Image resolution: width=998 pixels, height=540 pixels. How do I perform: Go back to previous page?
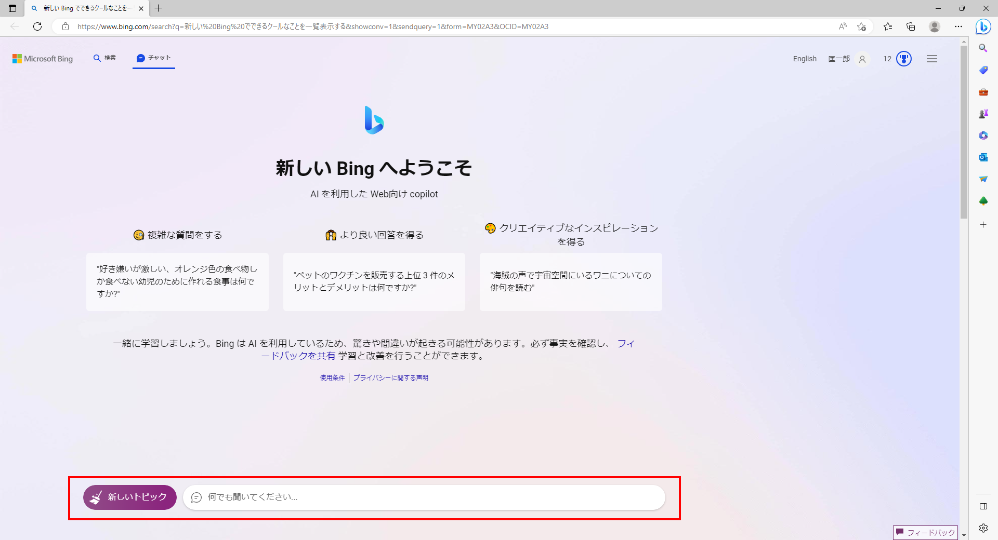(x=15, y=26)
